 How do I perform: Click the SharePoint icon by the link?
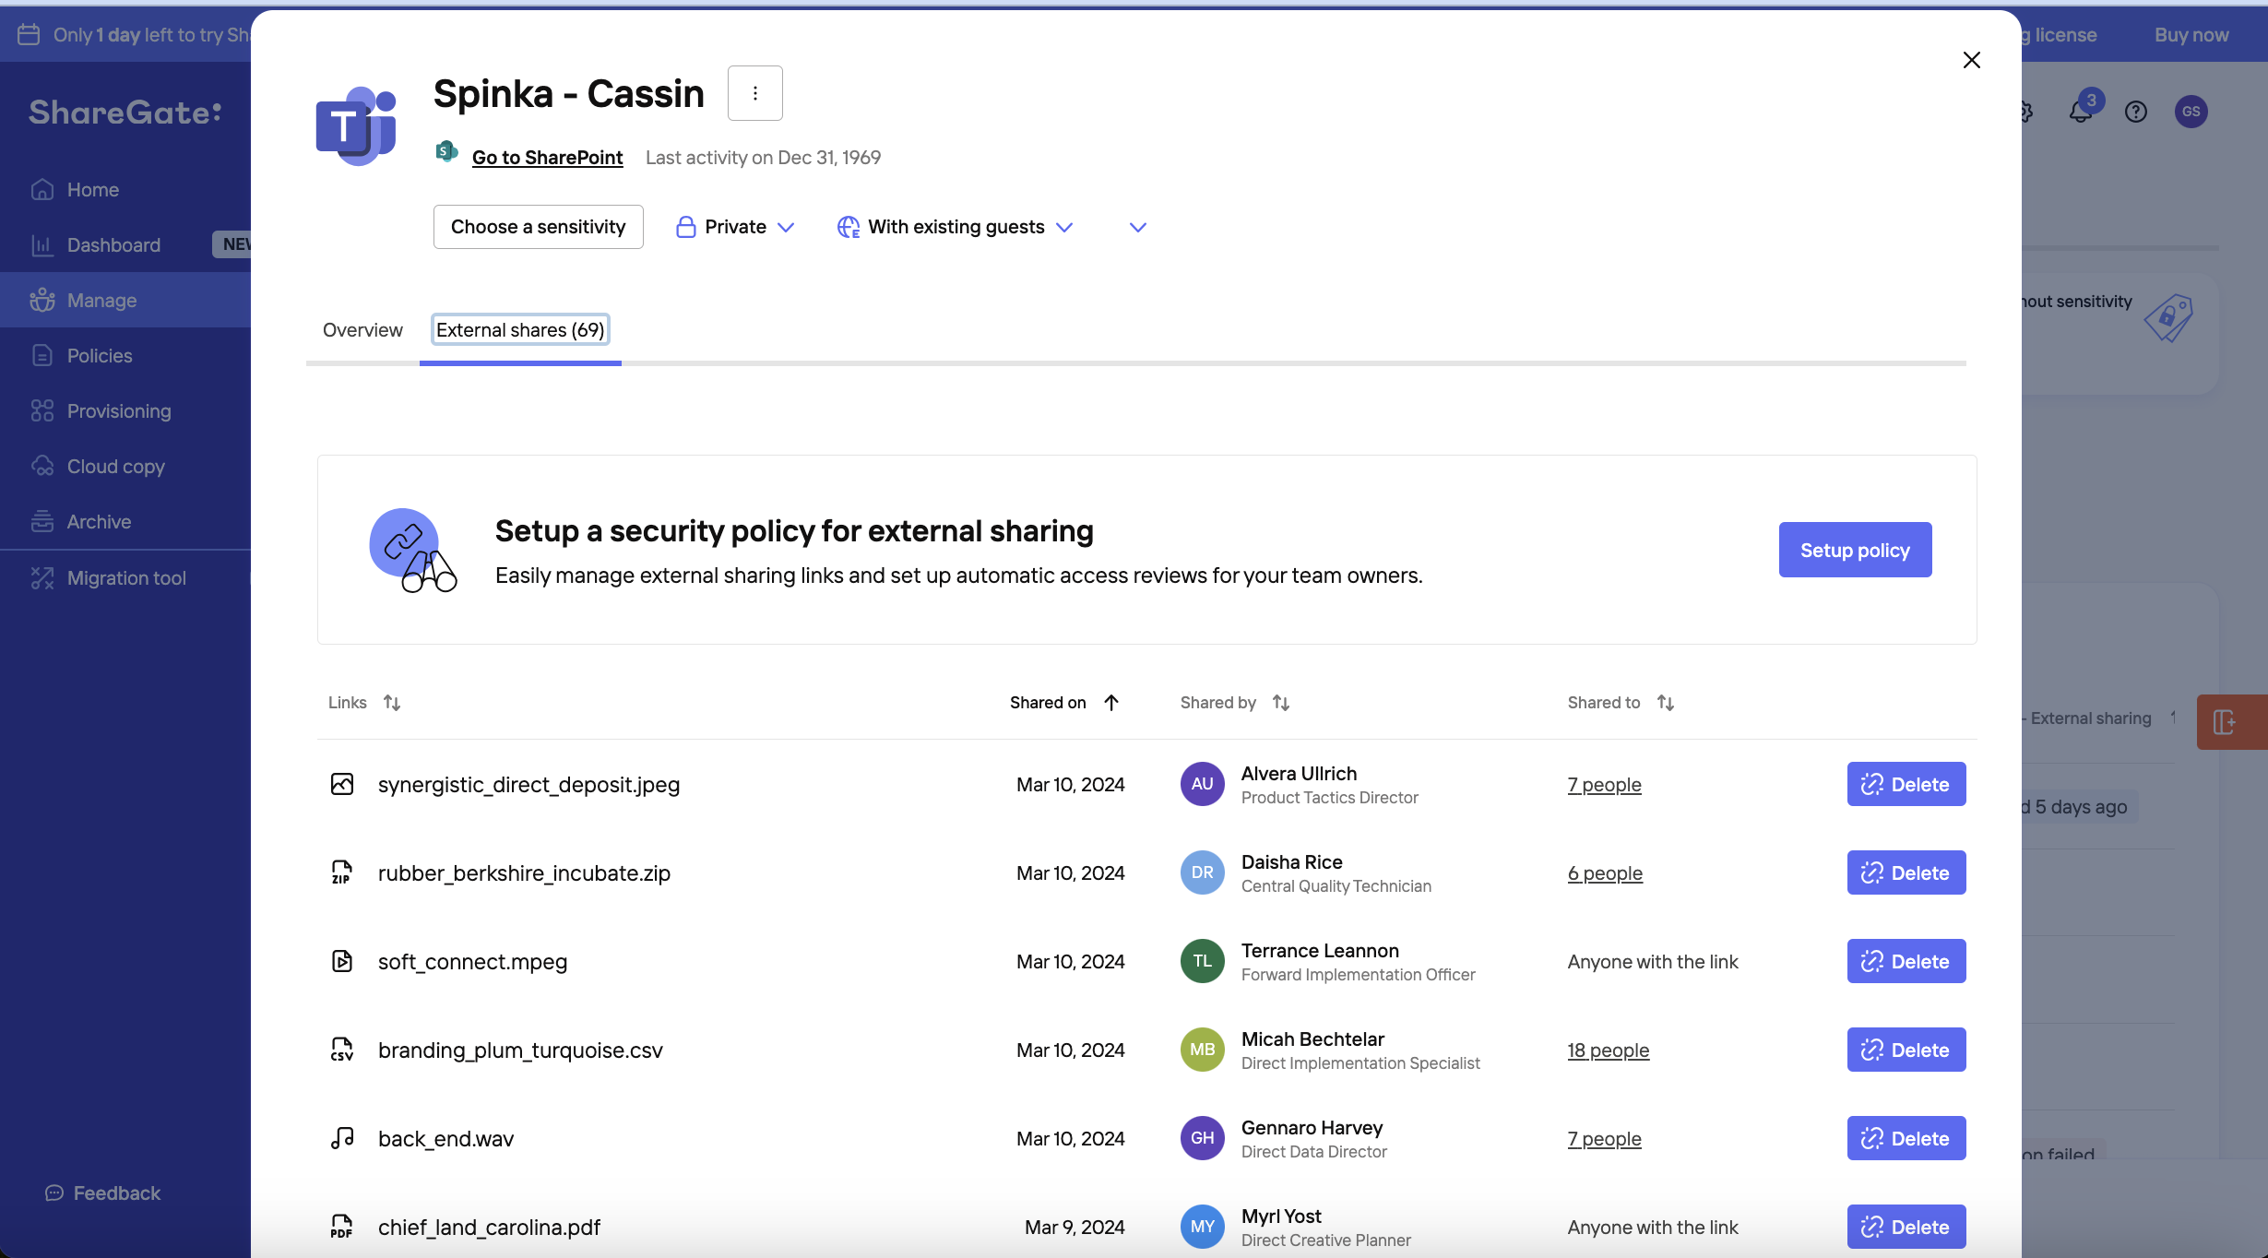(446, 152)
